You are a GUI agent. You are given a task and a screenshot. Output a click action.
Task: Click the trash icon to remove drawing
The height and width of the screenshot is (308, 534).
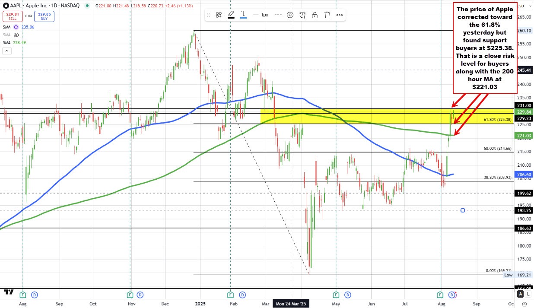[x=327, y=15]
